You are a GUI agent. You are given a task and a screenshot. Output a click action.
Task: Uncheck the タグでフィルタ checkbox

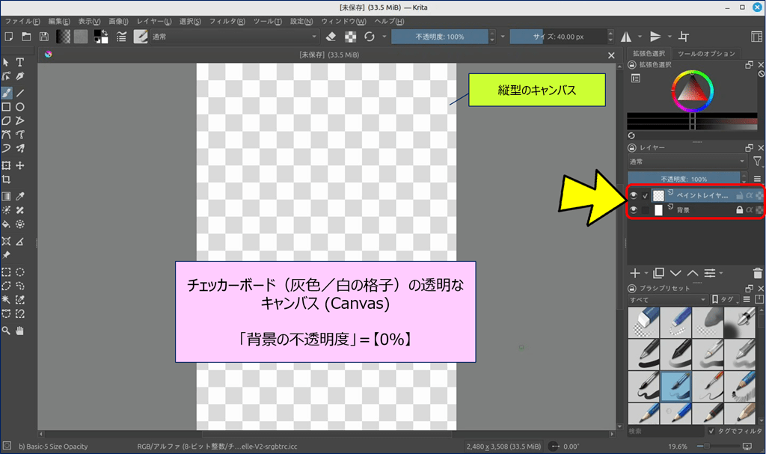(x=711, y=432)
